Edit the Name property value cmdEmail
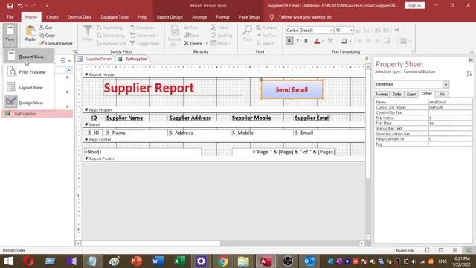This screenshot has height=268, width=476. 450,102
